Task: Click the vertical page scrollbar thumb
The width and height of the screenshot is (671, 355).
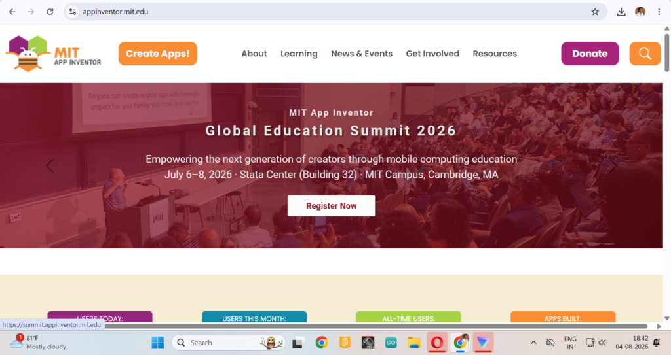Action: click(666, 52)
